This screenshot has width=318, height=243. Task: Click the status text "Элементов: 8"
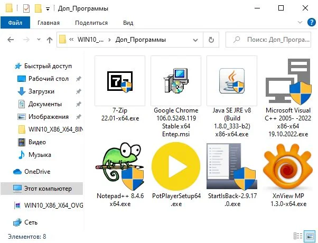point(27,237)
